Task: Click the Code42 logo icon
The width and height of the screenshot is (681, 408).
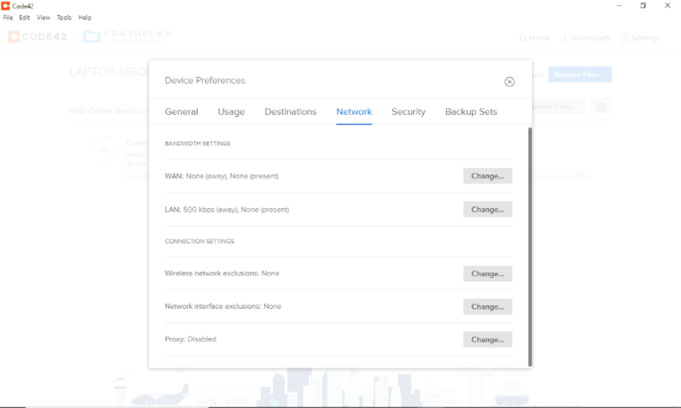Action: [14, 37]
